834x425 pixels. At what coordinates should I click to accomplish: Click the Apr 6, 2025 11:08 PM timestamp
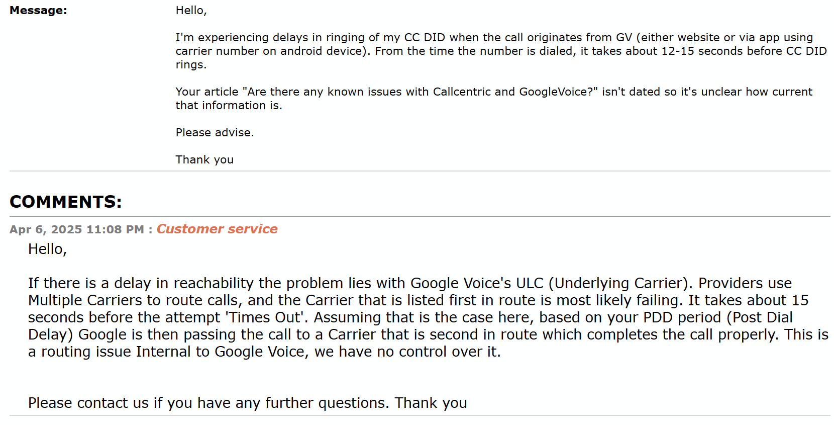pos(77,229)
